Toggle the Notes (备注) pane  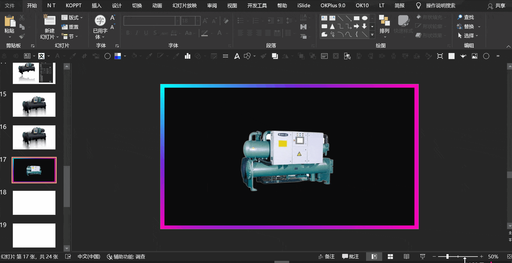pos(327,257)
